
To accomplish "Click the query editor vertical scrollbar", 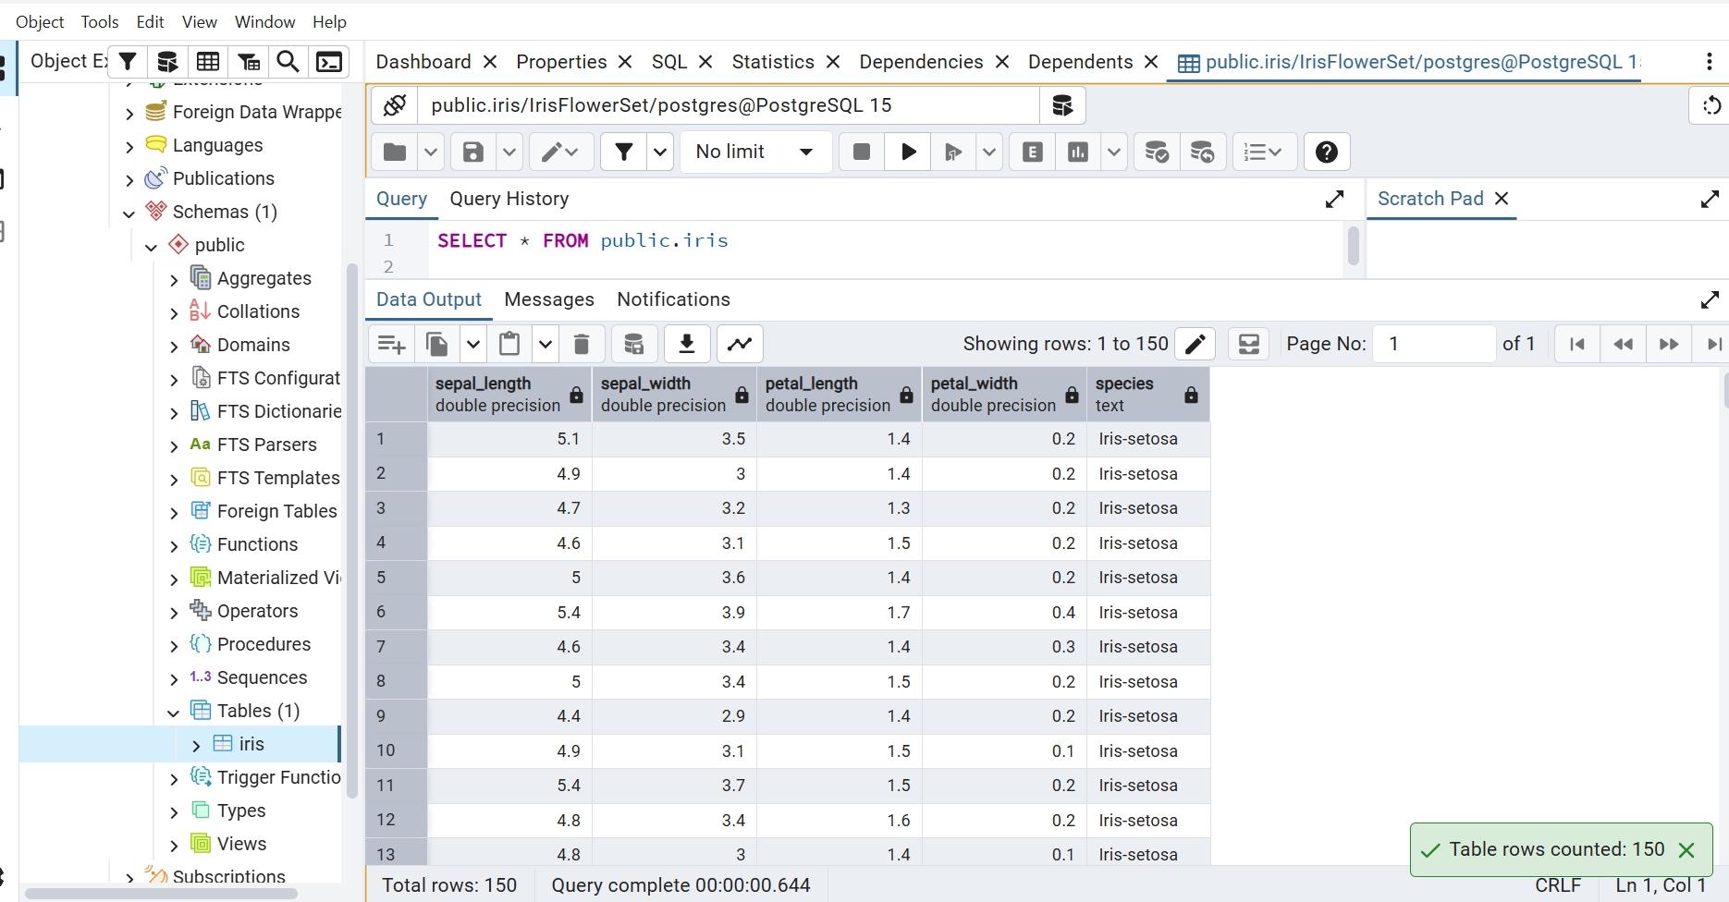I will [x=1354, y=248].
